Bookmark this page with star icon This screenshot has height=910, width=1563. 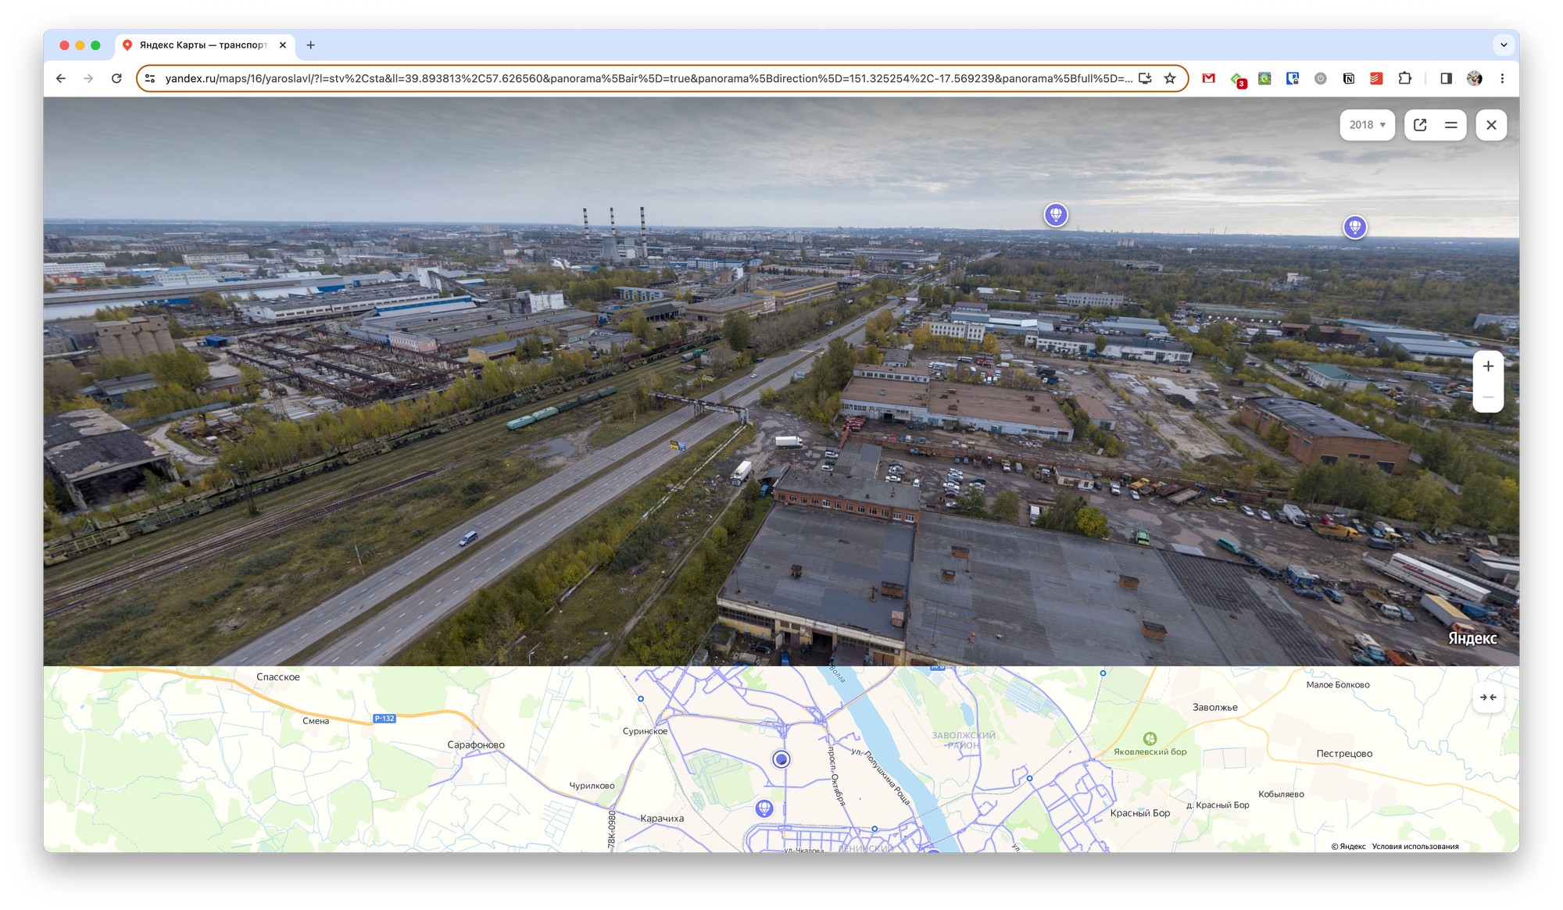click(x=1170, y=78)
